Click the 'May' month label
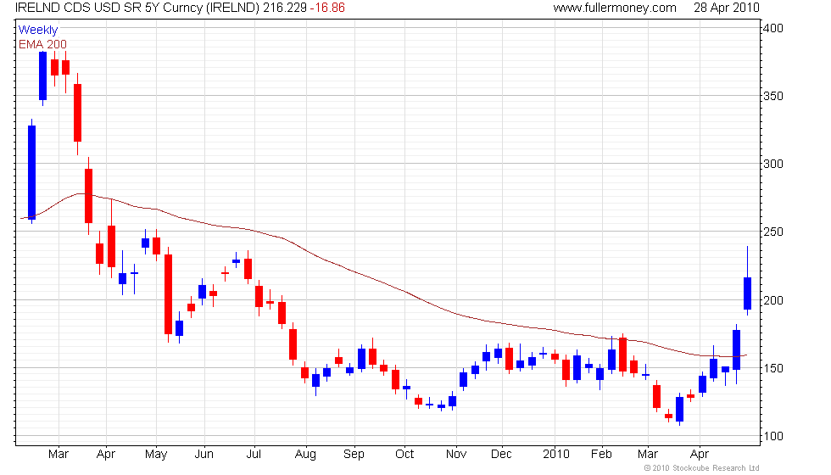The width and height of the screenshot is (831, 475). click(156, 455)
